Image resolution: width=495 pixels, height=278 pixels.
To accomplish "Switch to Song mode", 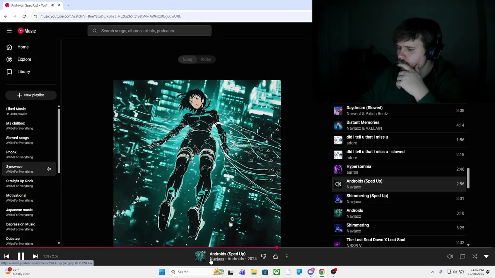I will tap(188, 59).
